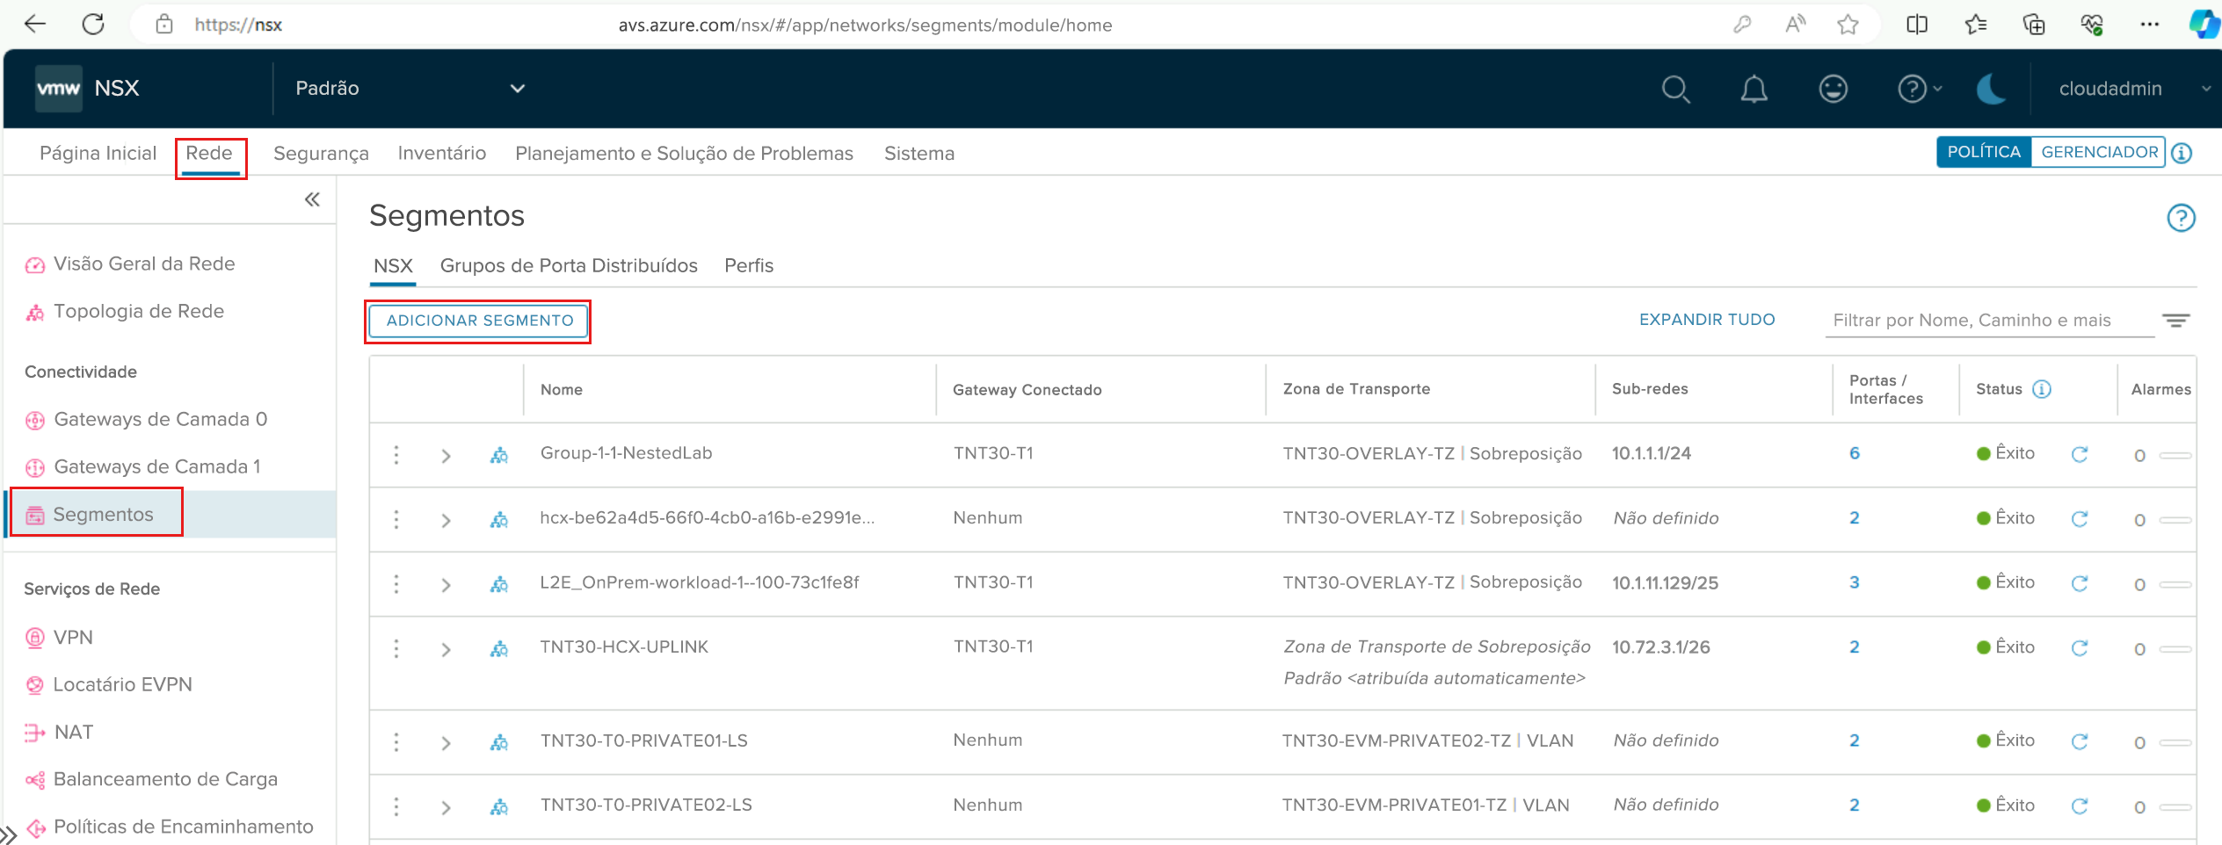The height and width of the screenshot is (845, 2222).
Task: Open notifications bell icon
Action: [x=1754, y=89]
